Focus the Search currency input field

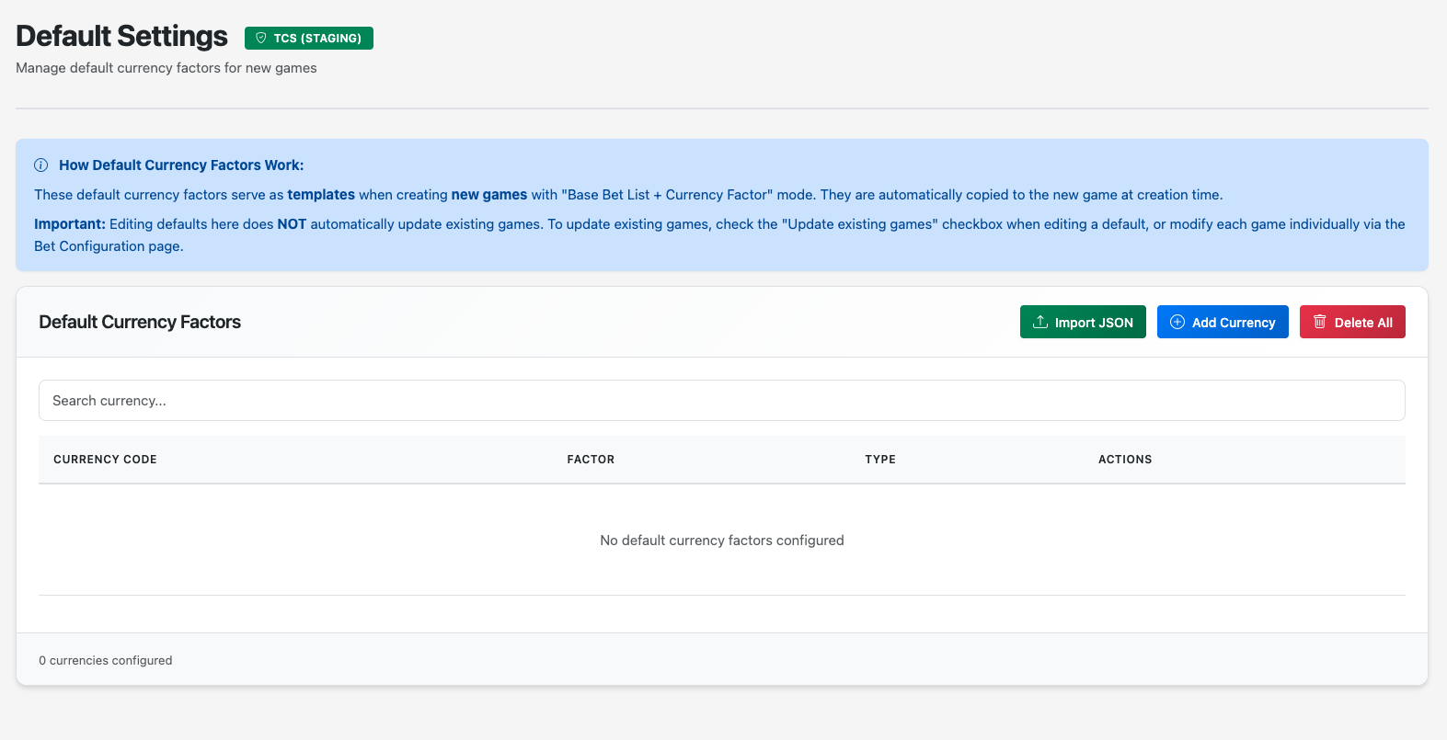(x=721, y=401)
